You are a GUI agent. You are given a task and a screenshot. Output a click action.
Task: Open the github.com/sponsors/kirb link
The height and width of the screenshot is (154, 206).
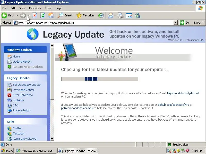[173, 105]
